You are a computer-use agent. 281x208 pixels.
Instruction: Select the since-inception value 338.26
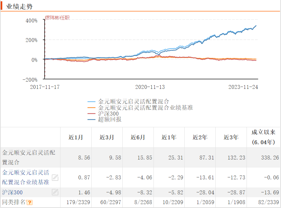tap(270, 158)
